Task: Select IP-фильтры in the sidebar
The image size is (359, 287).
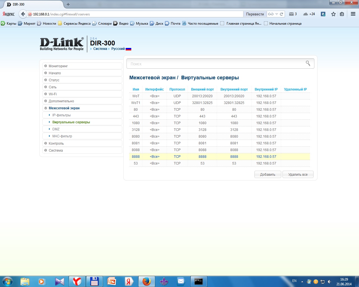Action: 61,115
